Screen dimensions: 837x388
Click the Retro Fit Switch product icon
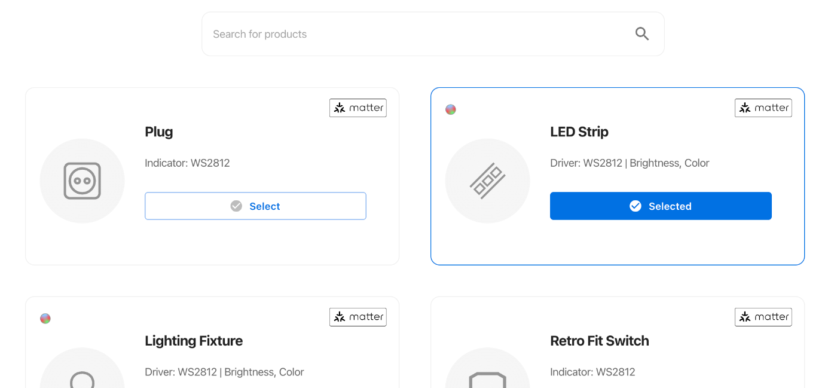click(x=488, y=380)
